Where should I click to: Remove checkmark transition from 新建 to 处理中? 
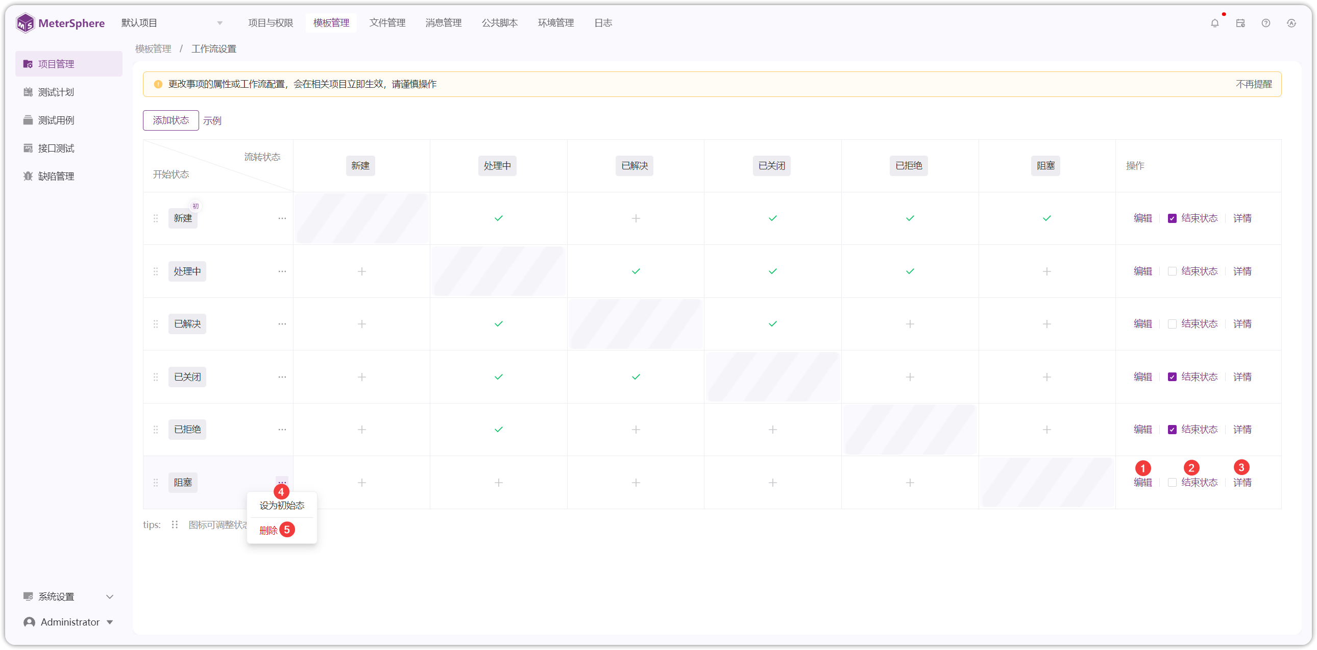tap(499, 218)
